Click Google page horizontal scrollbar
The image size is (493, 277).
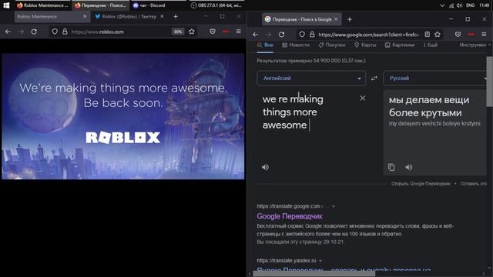tap(314, 274)
